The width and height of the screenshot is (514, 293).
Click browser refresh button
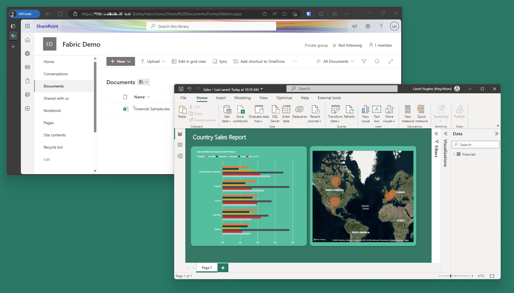60,14
